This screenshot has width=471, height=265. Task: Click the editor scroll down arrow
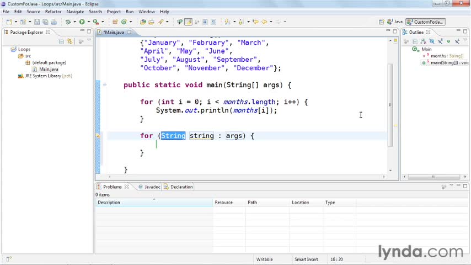coord(390,171)
